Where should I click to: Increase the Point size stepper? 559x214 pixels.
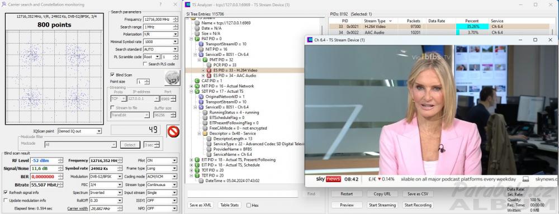click(147, 80)
